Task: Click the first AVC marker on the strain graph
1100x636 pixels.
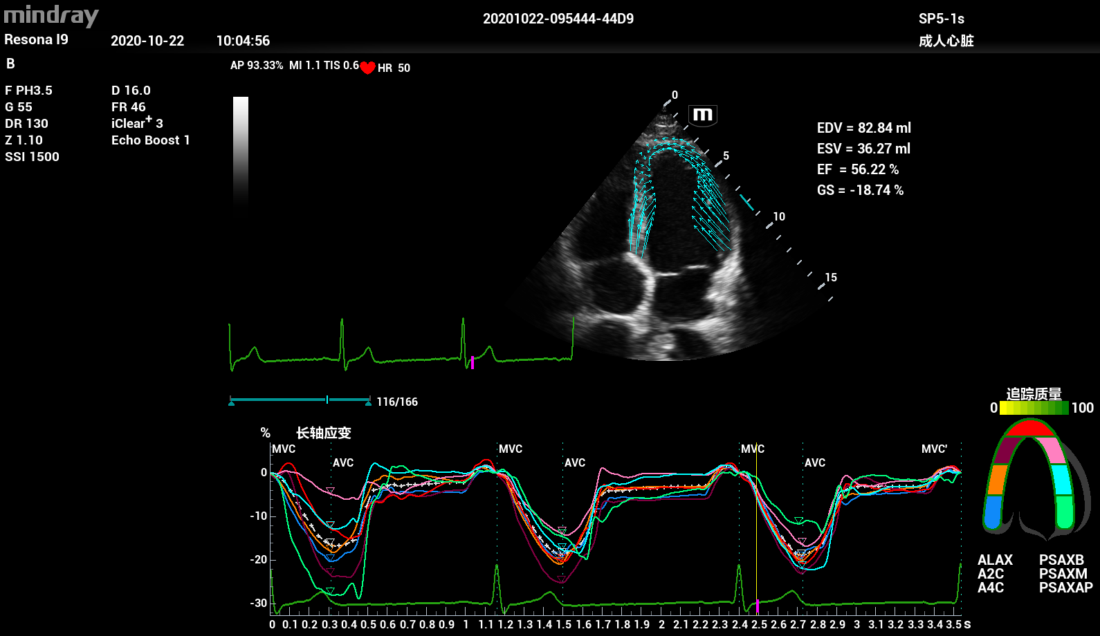Action: [342, 462]
